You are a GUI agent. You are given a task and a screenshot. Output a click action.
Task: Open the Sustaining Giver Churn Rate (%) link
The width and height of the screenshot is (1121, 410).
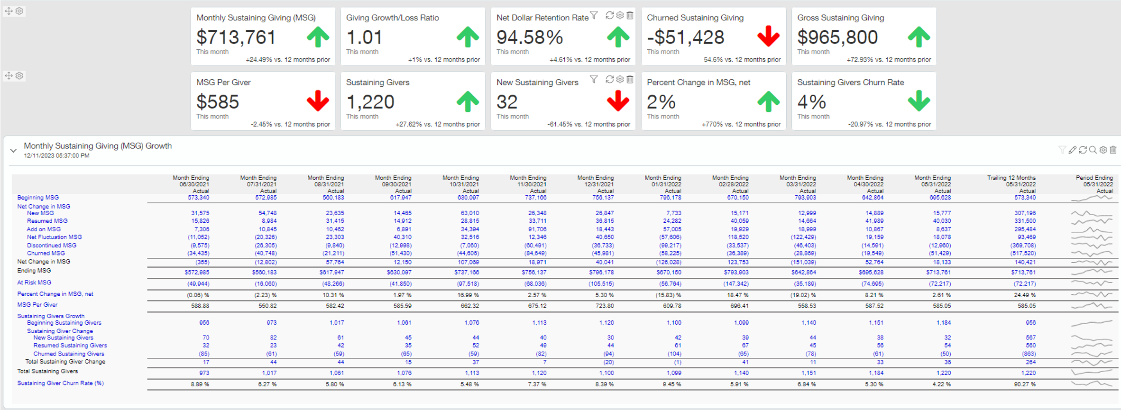60,383
